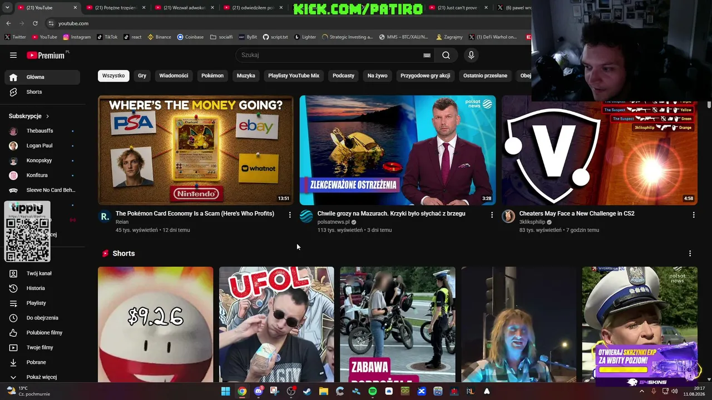Image resolution: width=712 pixels, height=400 pixels.
Task: Open Spotify from the taskbar
Action: (x=372, y=391)
